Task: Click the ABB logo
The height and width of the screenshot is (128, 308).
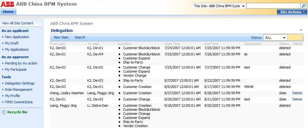Action: [8, 4]
